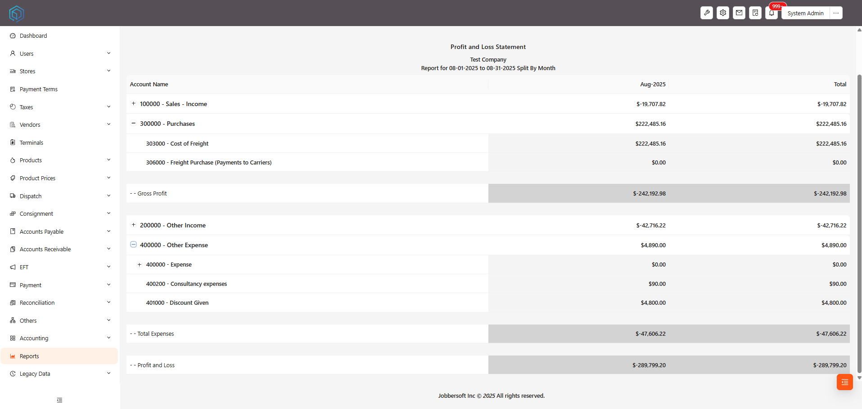862x409 pixels.
Task: Click the Payment card icon in sidebar
Action: pos(13,285)
